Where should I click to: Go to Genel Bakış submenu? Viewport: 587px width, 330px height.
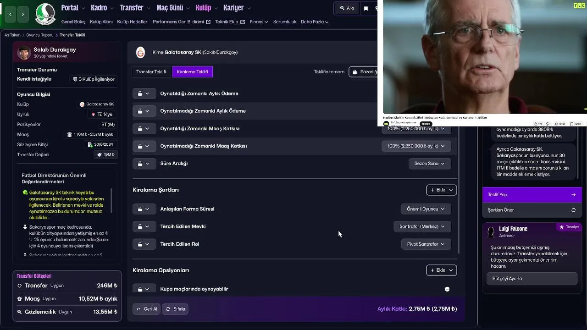[x=73, y=22]
